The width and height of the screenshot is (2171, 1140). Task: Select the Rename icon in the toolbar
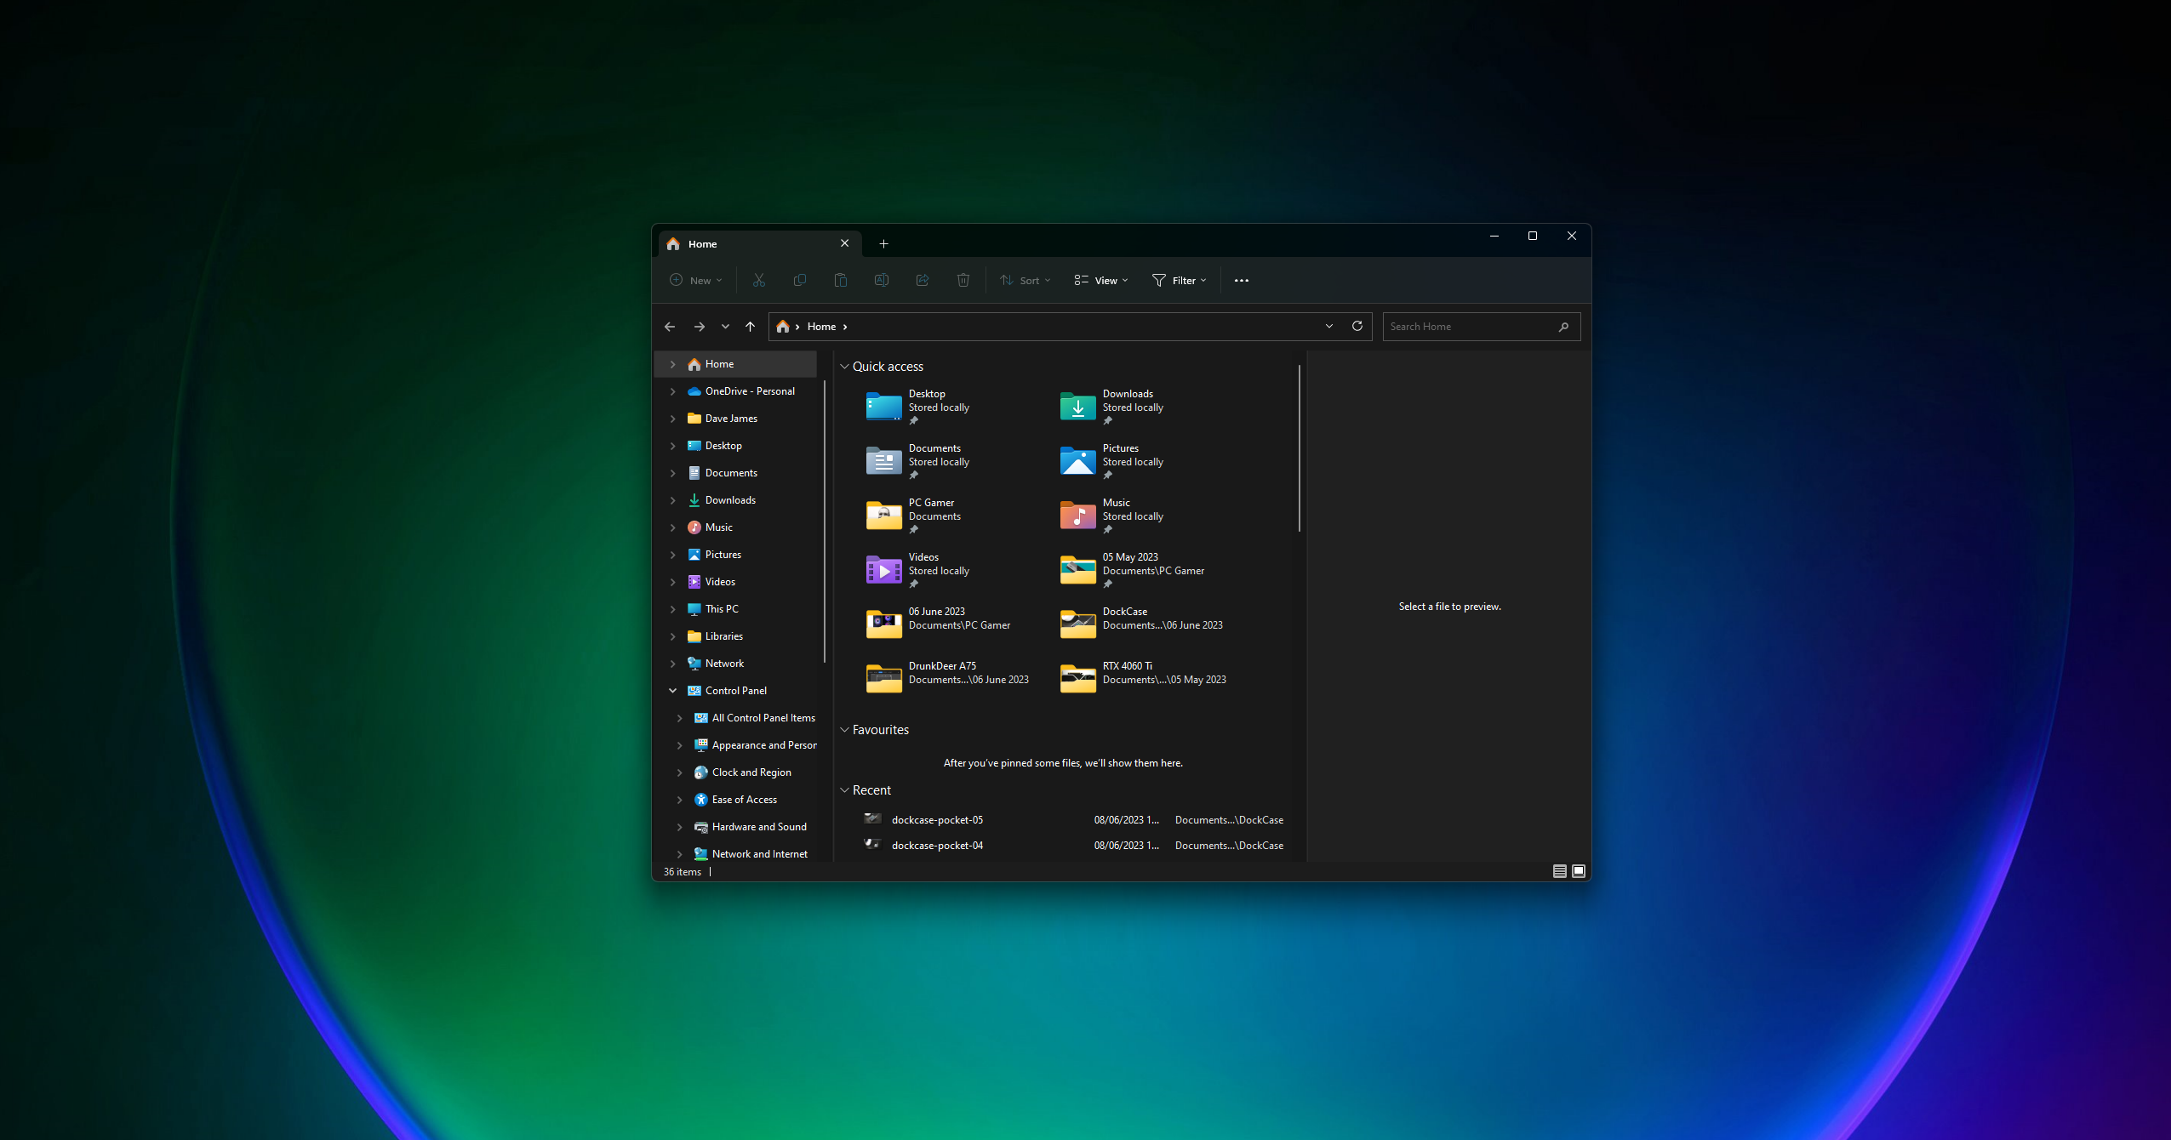pyautogui.click(x=881, y=280)
